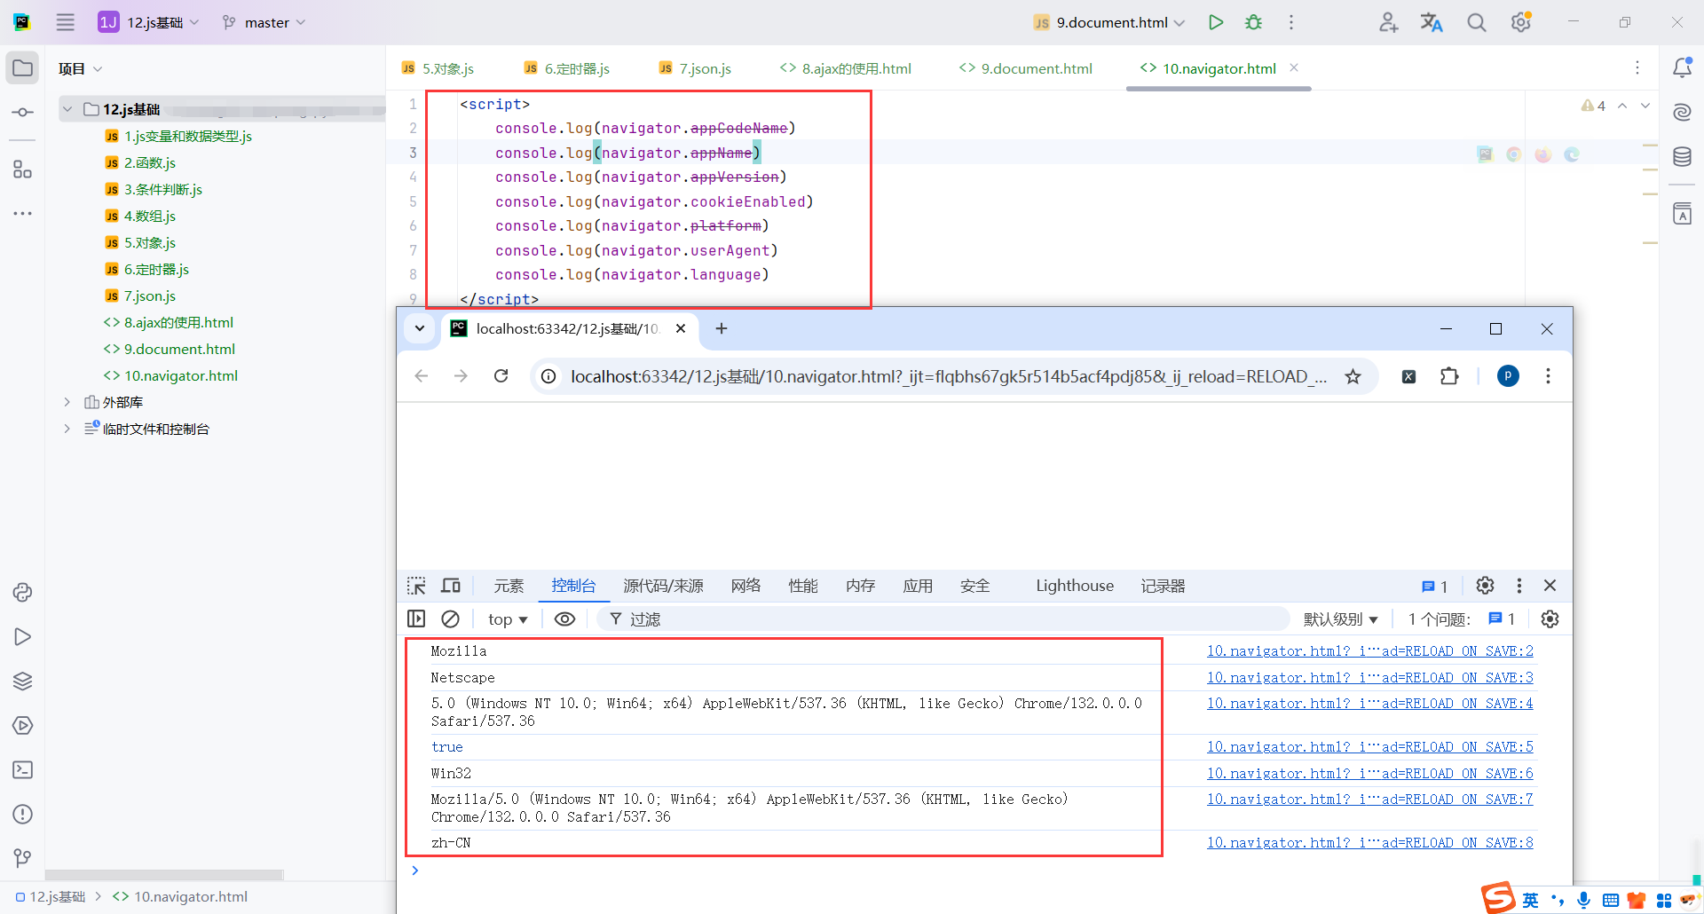Click the console prompt input line
Viewport: 1704px width, 914px height.
(985, 871)
